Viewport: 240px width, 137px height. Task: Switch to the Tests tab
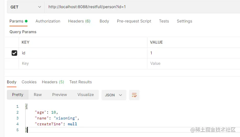[164, 21]
